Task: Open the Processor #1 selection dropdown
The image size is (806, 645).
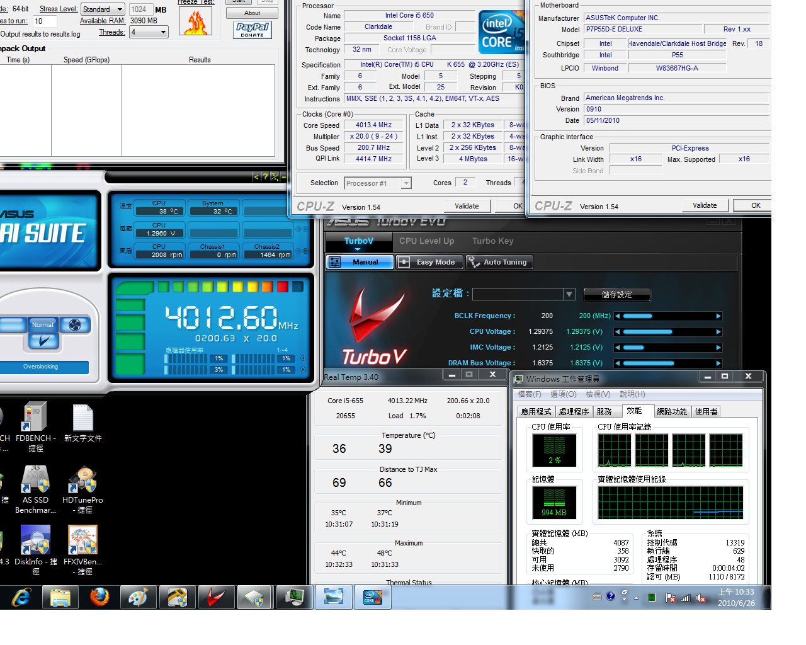Action: [x=378, y=183]
